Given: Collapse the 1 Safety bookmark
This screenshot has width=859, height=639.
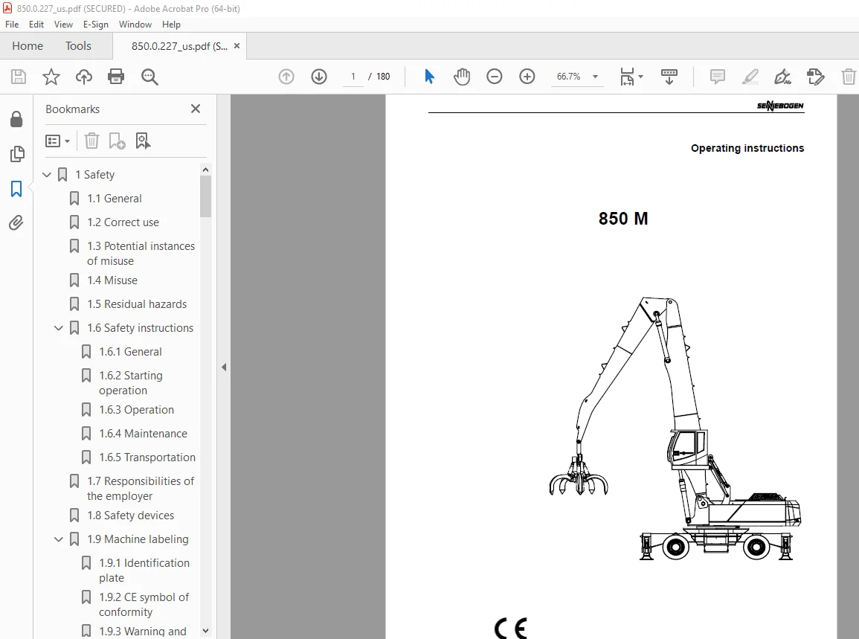Looking at the screenshot, I should coord(47,175).
